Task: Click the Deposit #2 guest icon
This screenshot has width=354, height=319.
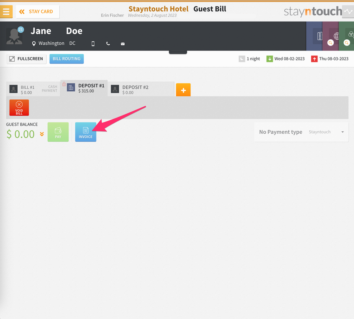Action: point(115,89)
